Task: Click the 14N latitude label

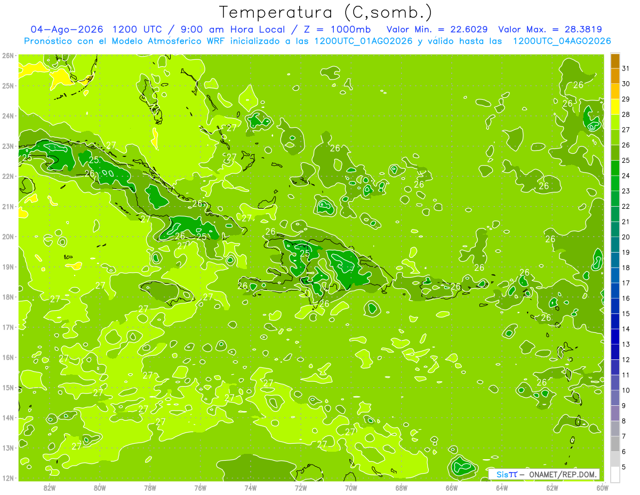Action: click(x=8, y=418)
